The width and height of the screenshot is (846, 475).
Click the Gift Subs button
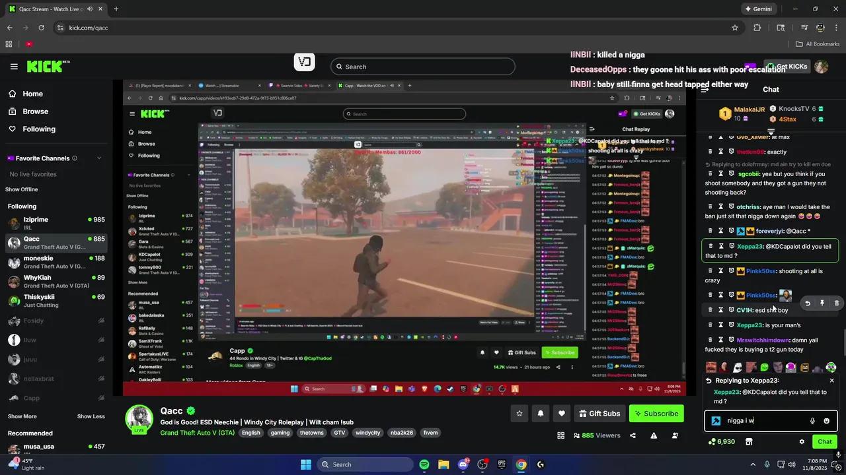pos(599,414)
